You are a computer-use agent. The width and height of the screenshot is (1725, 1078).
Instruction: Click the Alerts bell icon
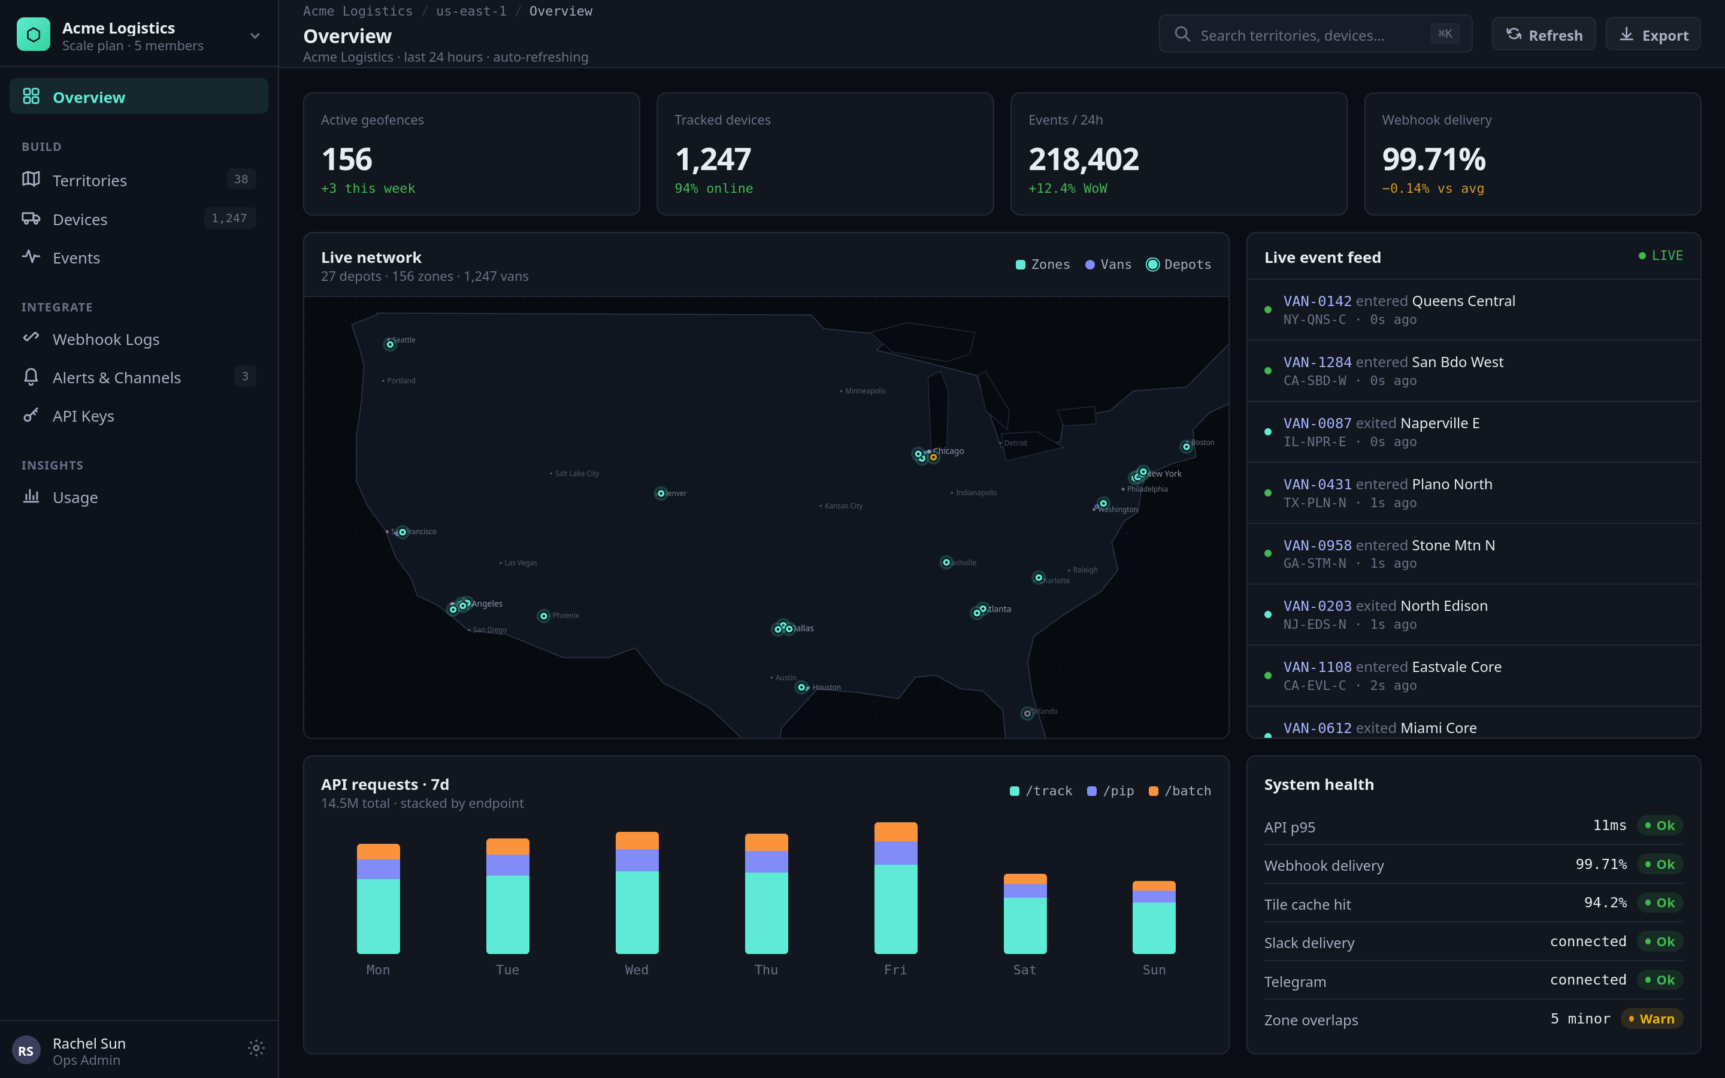point(31,377)
